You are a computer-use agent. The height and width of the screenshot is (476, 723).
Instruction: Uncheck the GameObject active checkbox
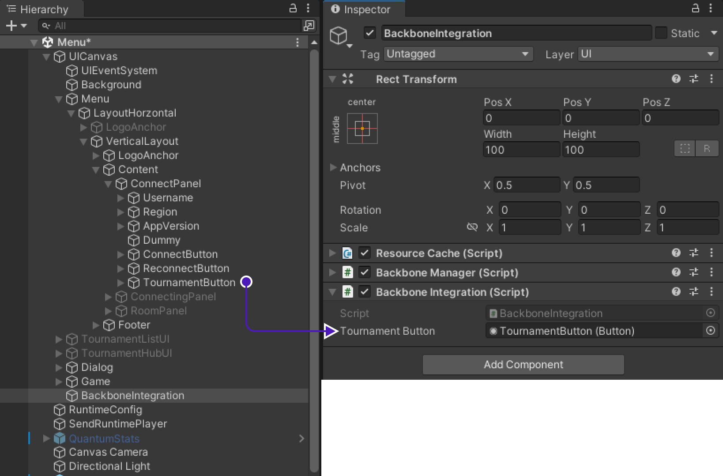[x=370, y=33]
